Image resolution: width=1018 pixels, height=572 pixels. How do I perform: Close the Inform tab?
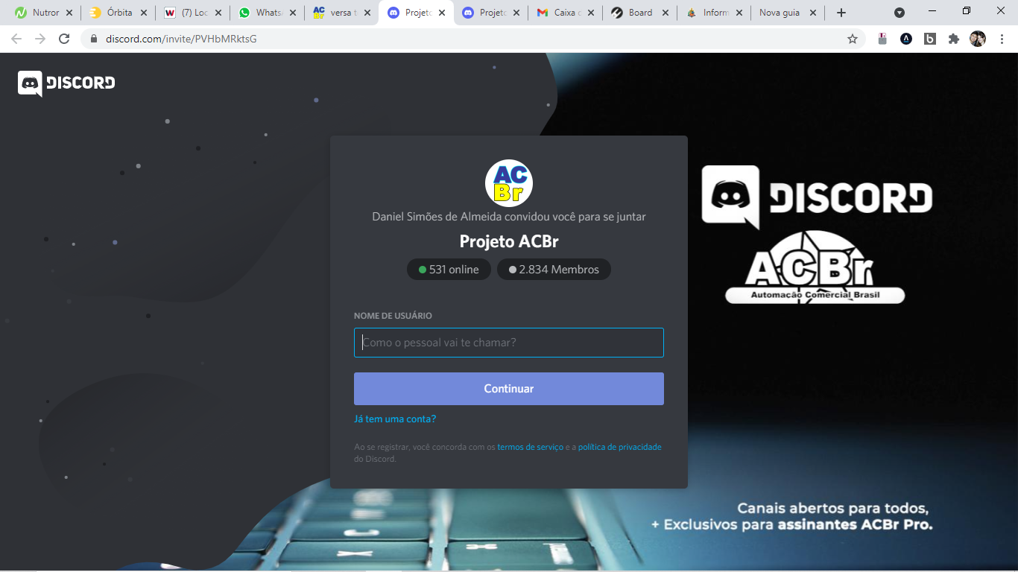pyautogui.click(x=739, y=13)
